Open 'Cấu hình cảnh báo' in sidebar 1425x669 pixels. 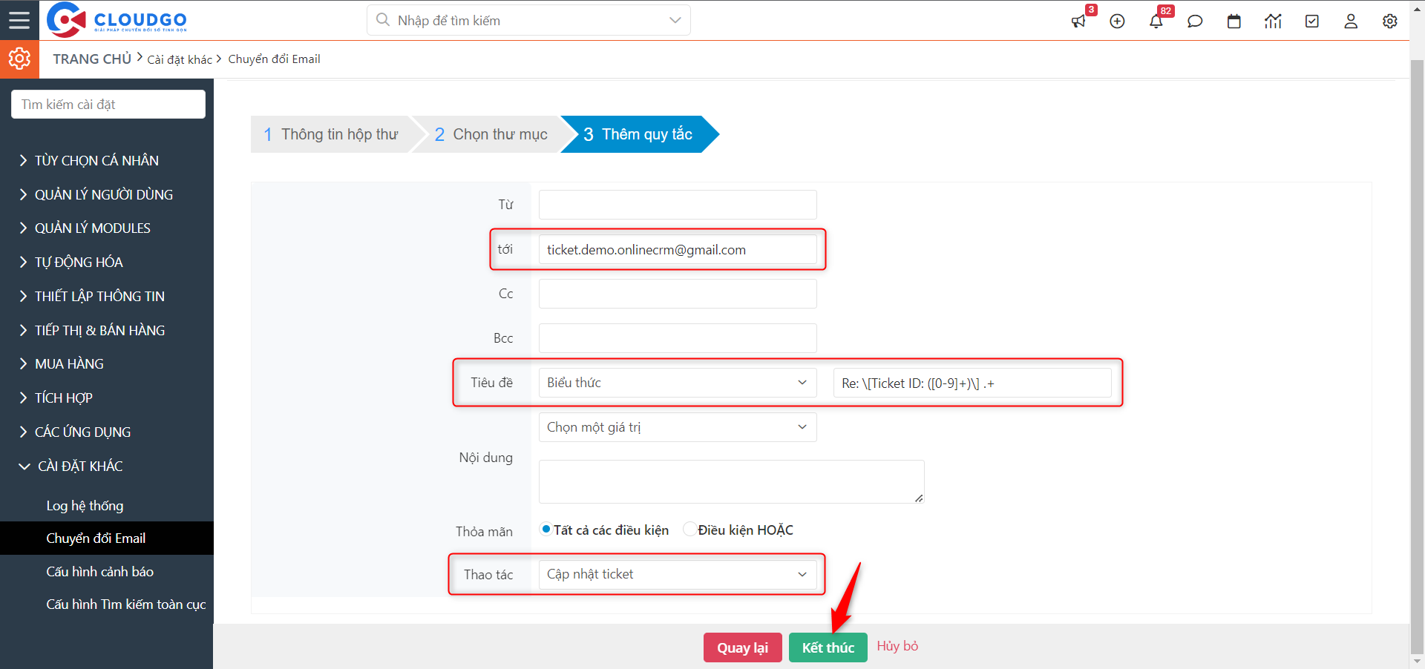[x=99, y=572]
